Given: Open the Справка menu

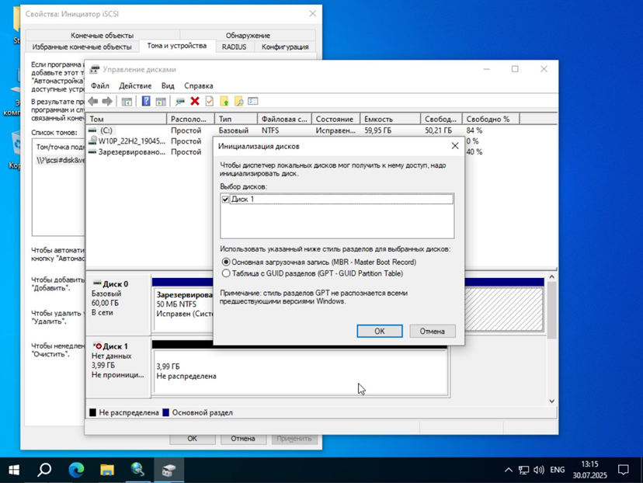Looking at the screenshot, I should click(x=199, y=85).
